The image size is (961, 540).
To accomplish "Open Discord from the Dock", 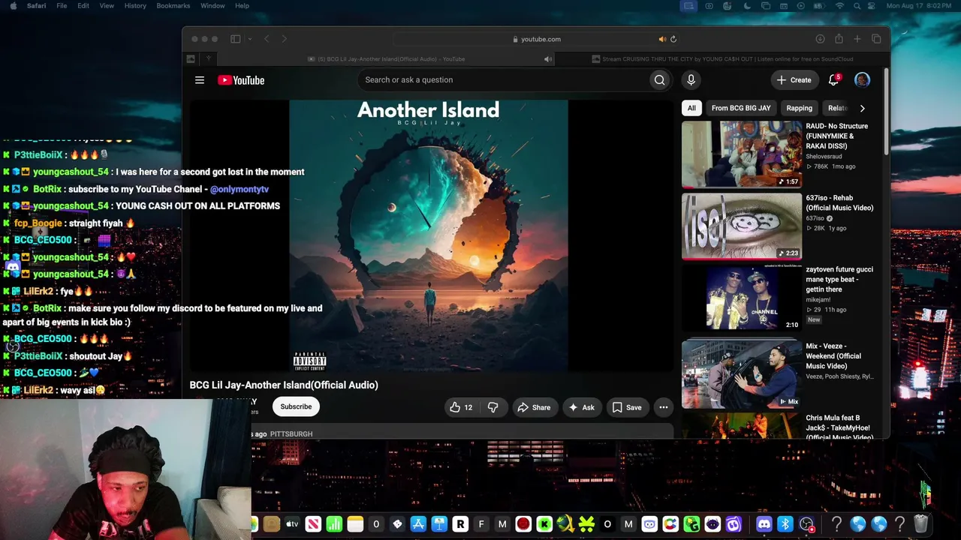I will click(764, 524).
